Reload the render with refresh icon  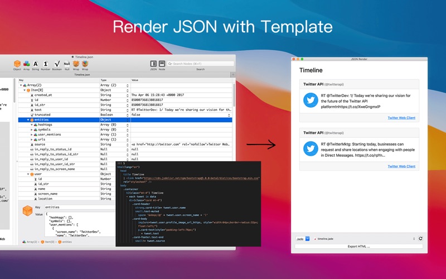[x=420, y=239]
